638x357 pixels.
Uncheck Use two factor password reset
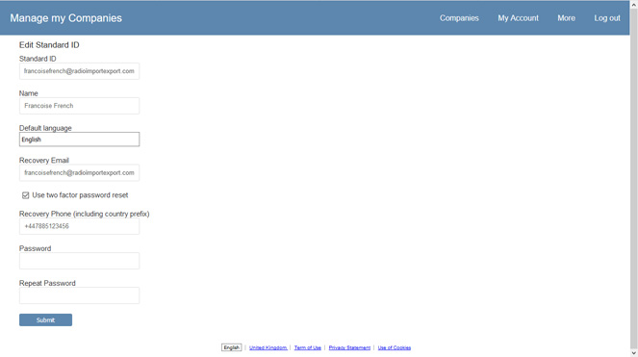(26, 195)
